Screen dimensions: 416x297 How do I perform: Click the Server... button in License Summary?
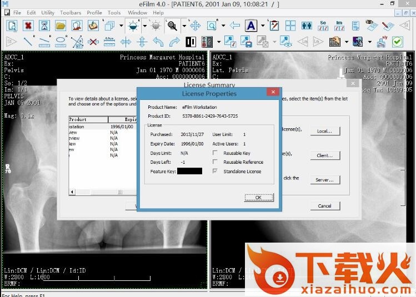[x=325, y=180]
